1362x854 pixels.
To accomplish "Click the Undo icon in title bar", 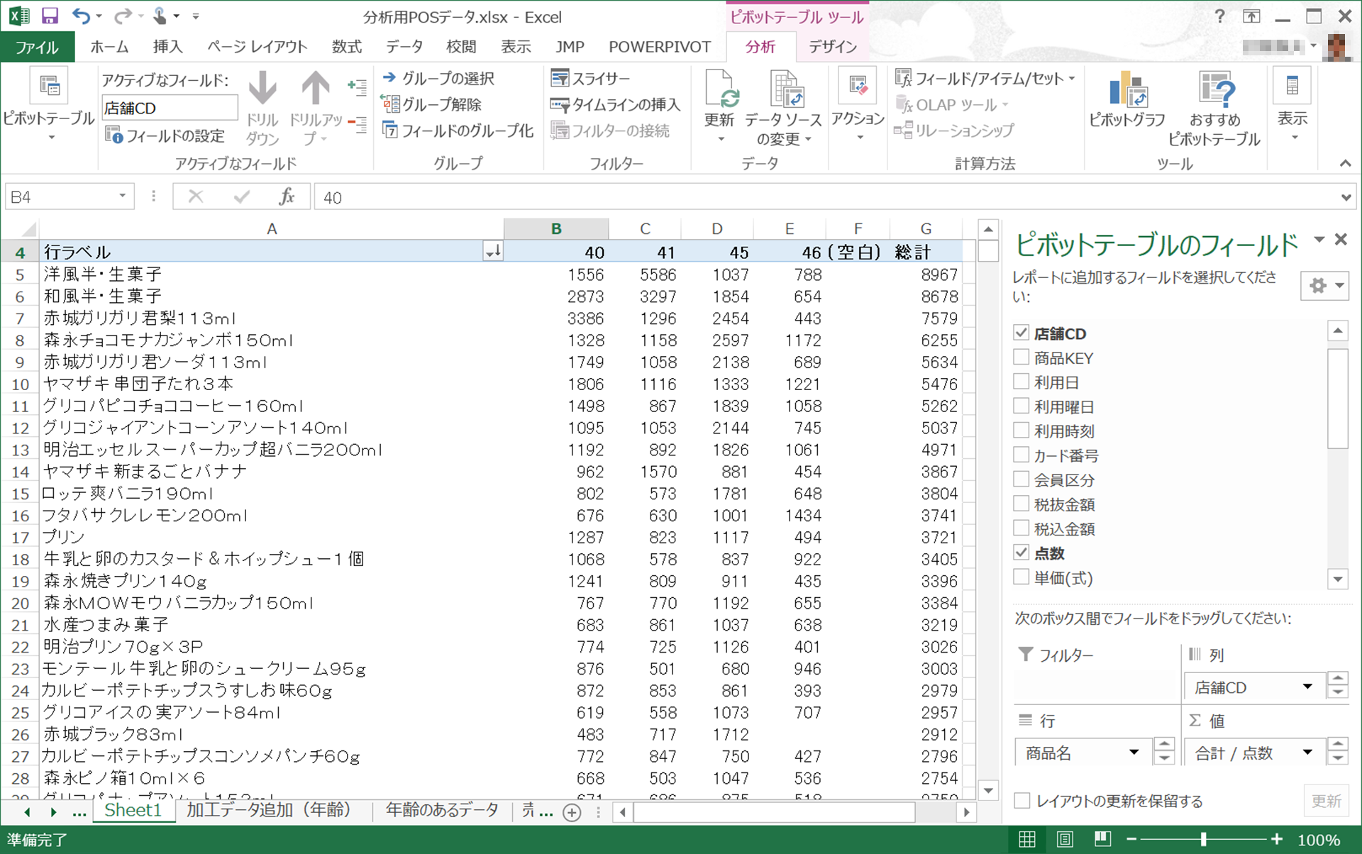I will [x=81, y=16].
